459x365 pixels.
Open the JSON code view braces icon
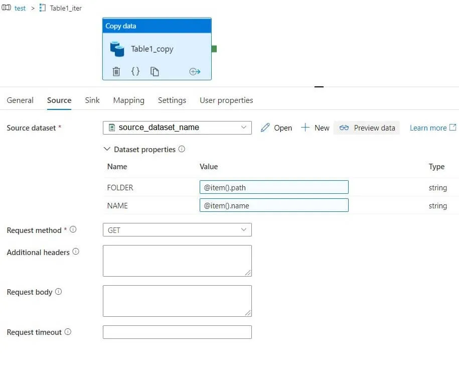(135, 72)
